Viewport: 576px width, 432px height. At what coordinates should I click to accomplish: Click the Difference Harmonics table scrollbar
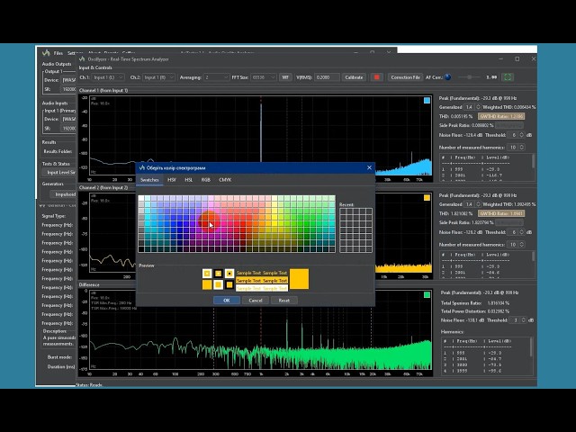pos(531,347)
